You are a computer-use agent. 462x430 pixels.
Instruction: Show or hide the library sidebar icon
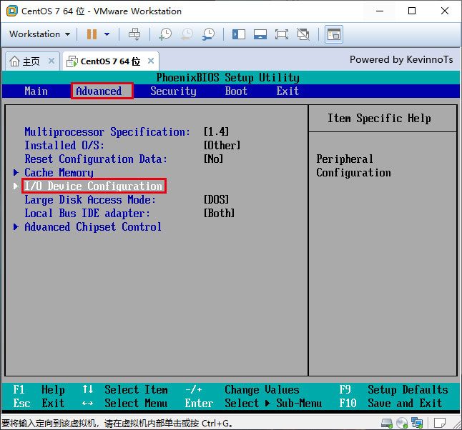[x=239, y=34]
